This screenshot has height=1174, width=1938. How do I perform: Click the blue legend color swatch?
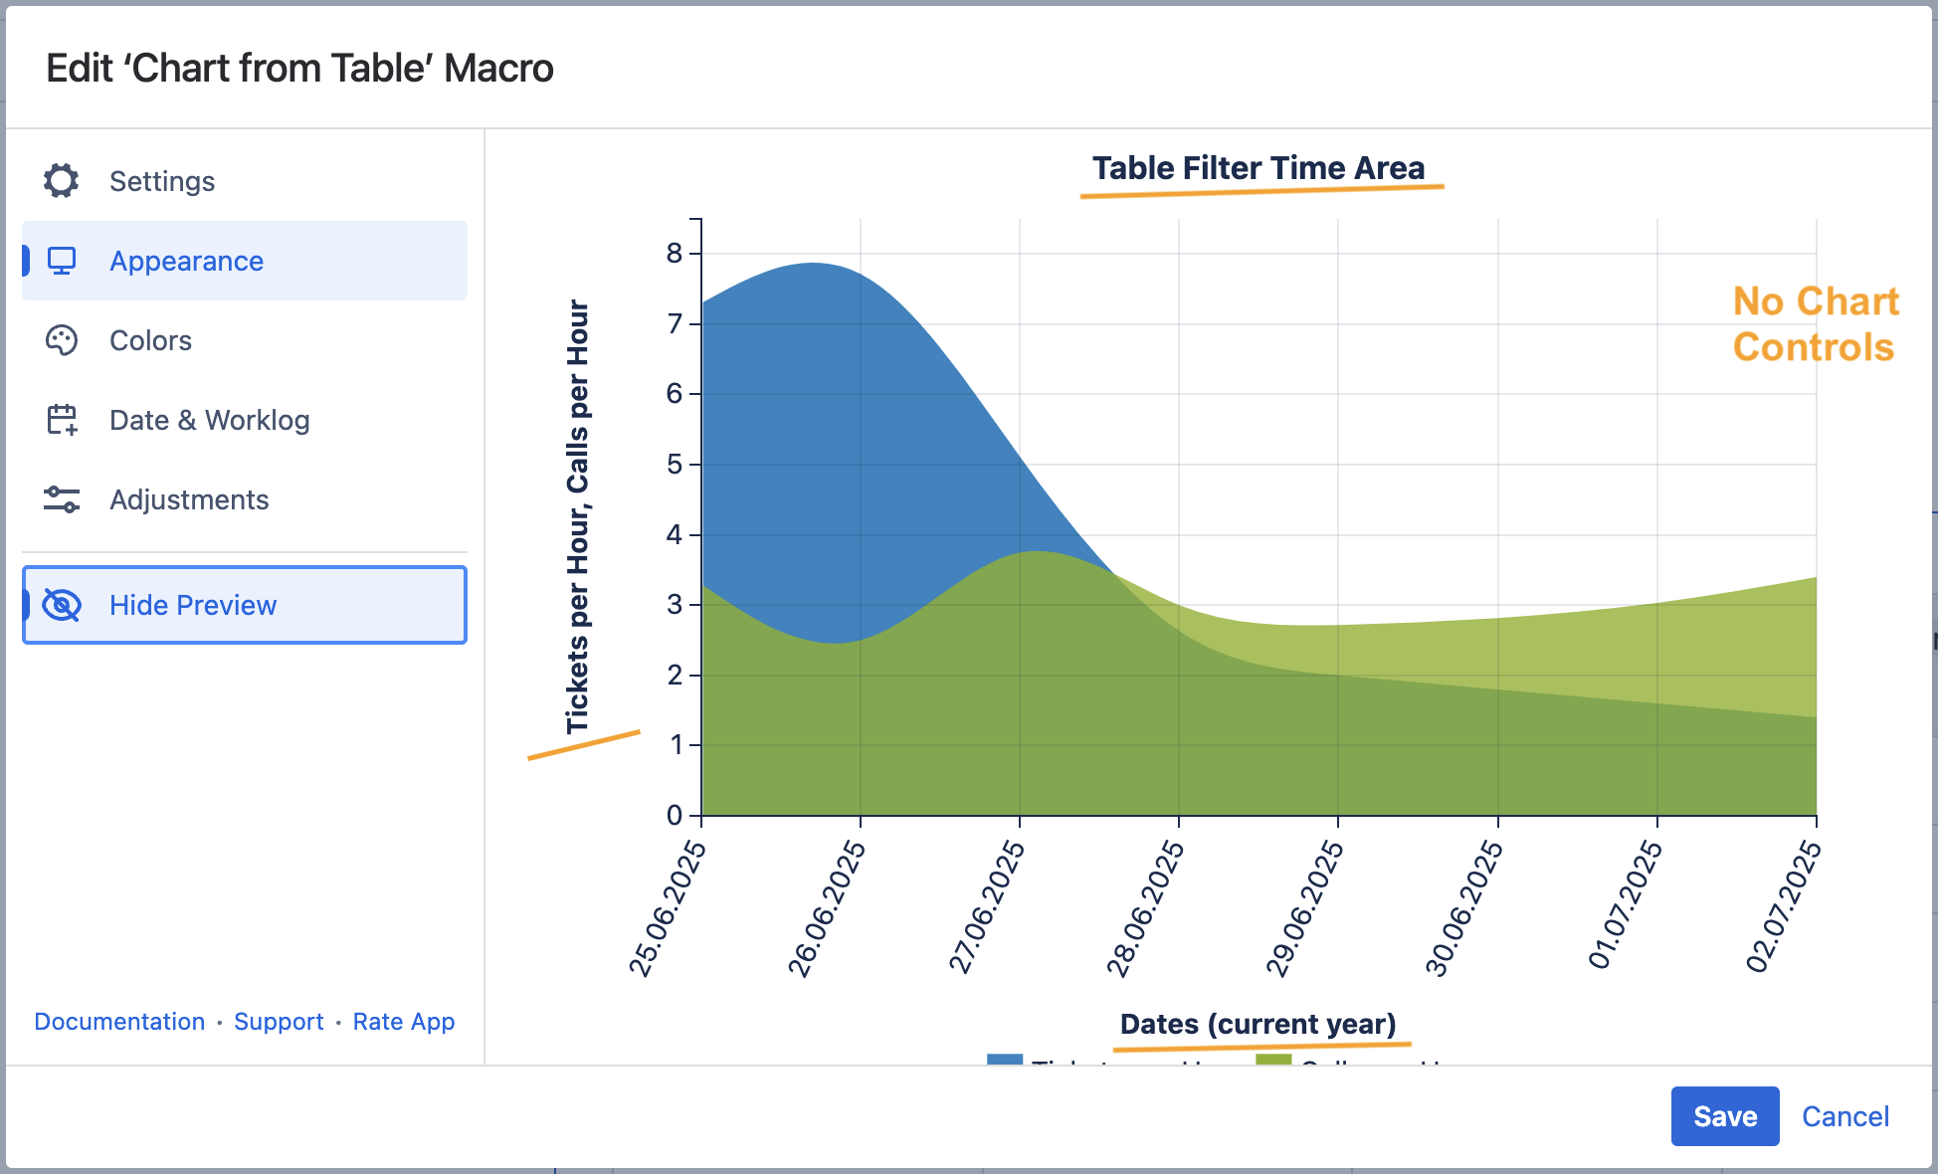(x=1005, y=1060)
